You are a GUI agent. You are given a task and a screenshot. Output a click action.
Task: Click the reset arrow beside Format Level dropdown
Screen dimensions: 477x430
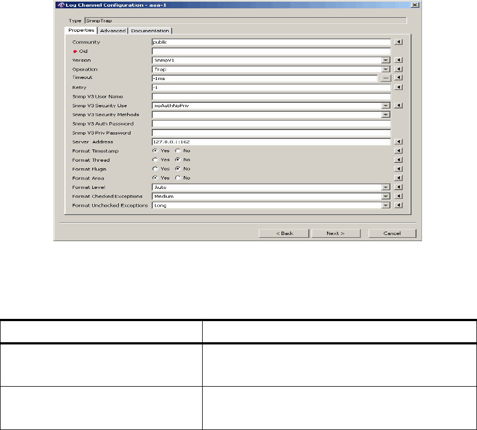(x=398, y=187)
